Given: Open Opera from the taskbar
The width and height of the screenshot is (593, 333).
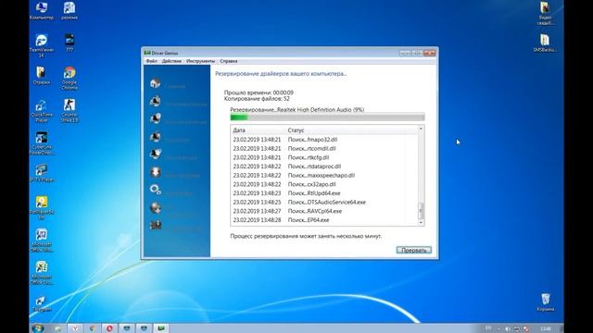Looking at the screenshot, I should (x=109, y=328).
